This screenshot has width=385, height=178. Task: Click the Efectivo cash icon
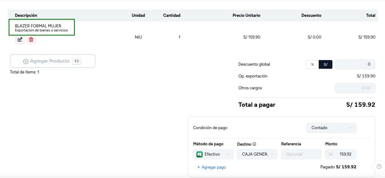[200, 154]
